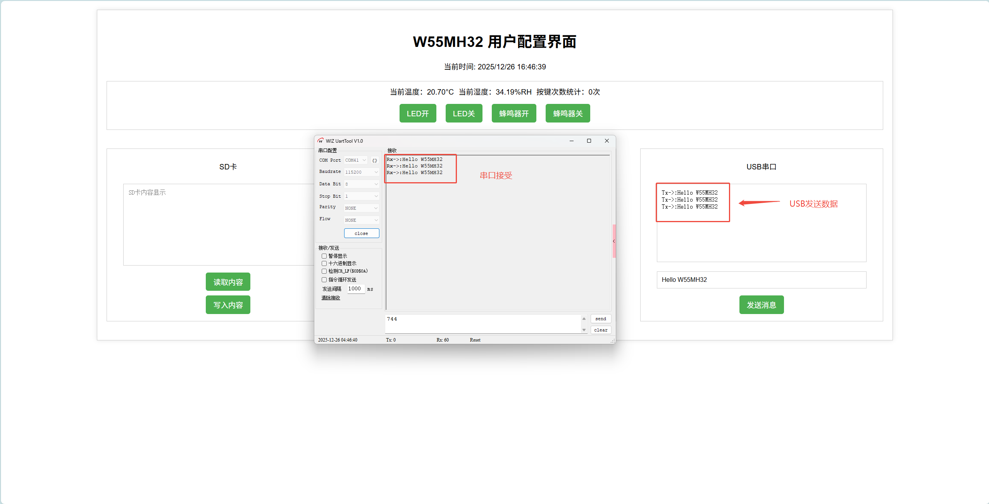This screenshot has width=989, height=504.
Task: Click the COM port refresh icon
Action: coord(374,161)
